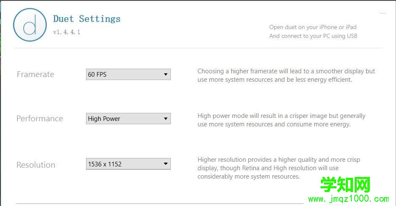Open the Framerate dropdown showing 60 FPS
The width and height of the screenshot is (396, 206).
124,75
